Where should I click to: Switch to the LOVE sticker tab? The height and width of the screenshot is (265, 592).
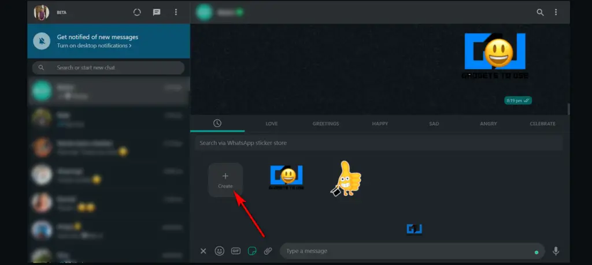pyautogui.click(x=272, y=124)
